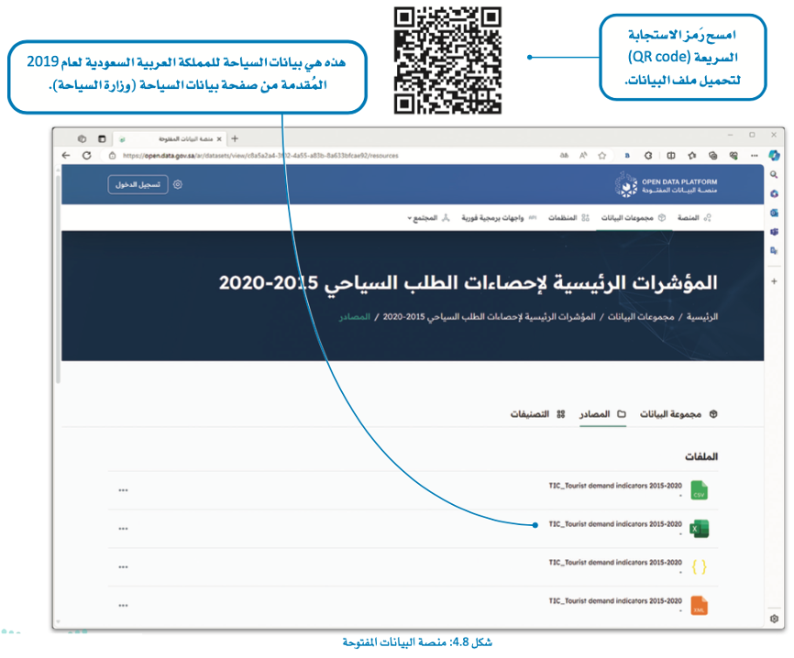Open the tab actions menu icon in the title bar
This screenshot has width=794, height=658.
point(82,138)
